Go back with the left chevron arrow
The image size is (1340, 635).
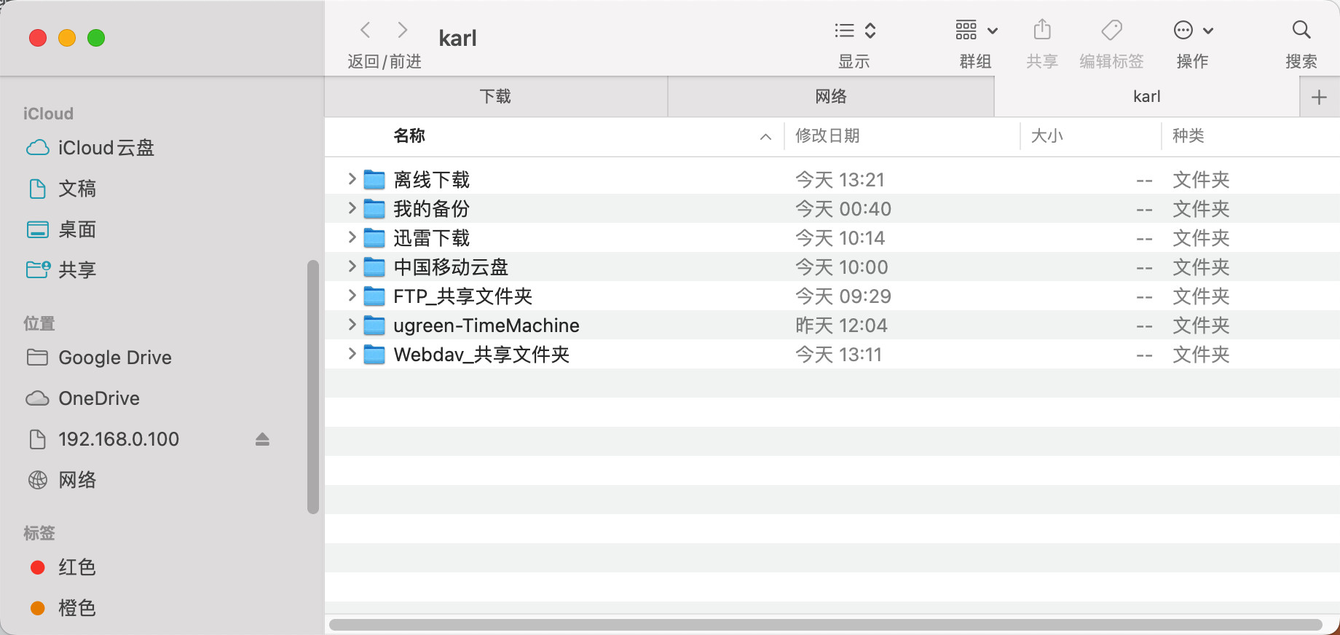point(366,30)
